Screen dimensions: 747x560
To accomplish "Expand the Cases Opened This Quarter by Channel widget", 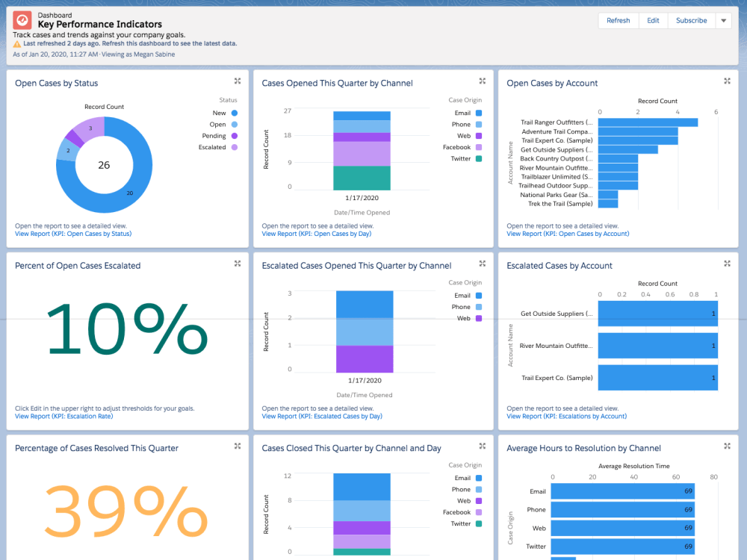I will click(482, 81).
